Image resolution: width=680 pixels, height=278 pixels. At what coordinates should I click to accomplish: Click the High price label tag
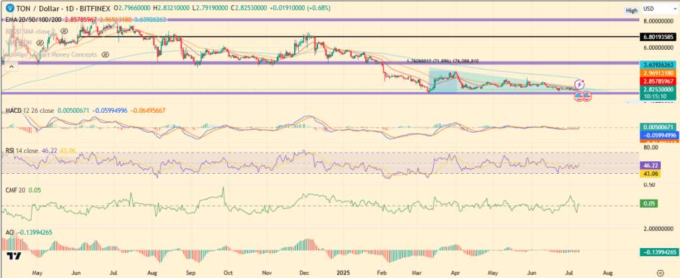631,11
